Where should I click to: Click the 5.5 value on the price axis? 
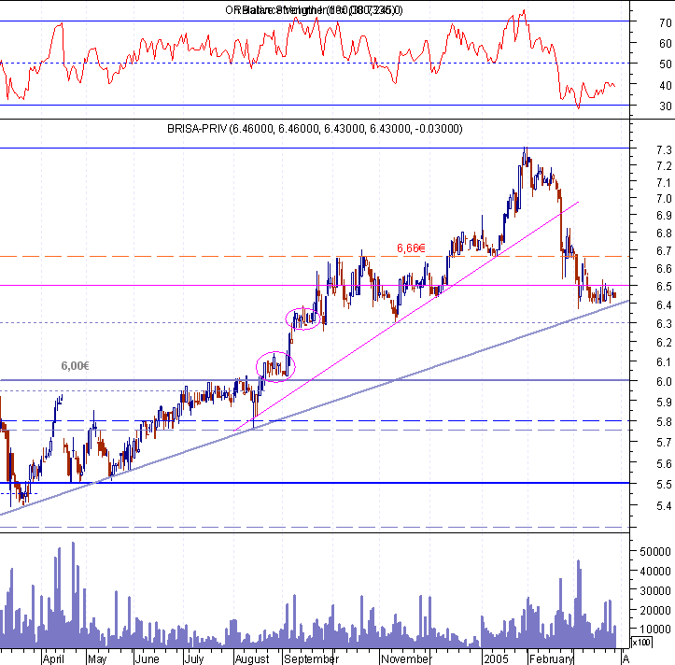[x=664, y=485]
